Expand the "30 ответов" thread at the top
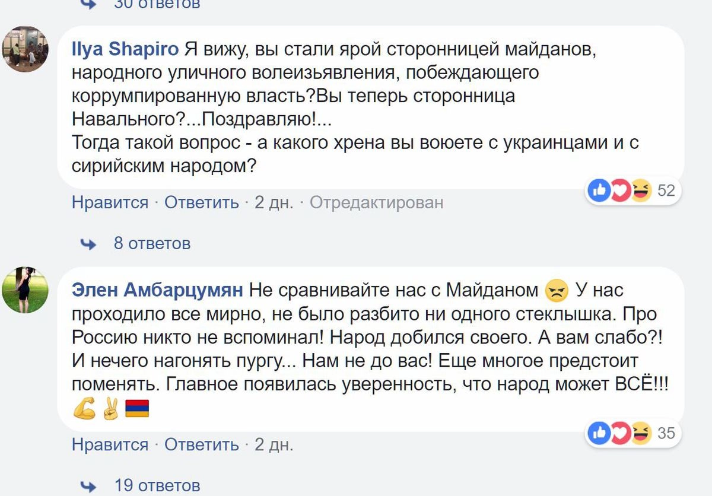 157,4
